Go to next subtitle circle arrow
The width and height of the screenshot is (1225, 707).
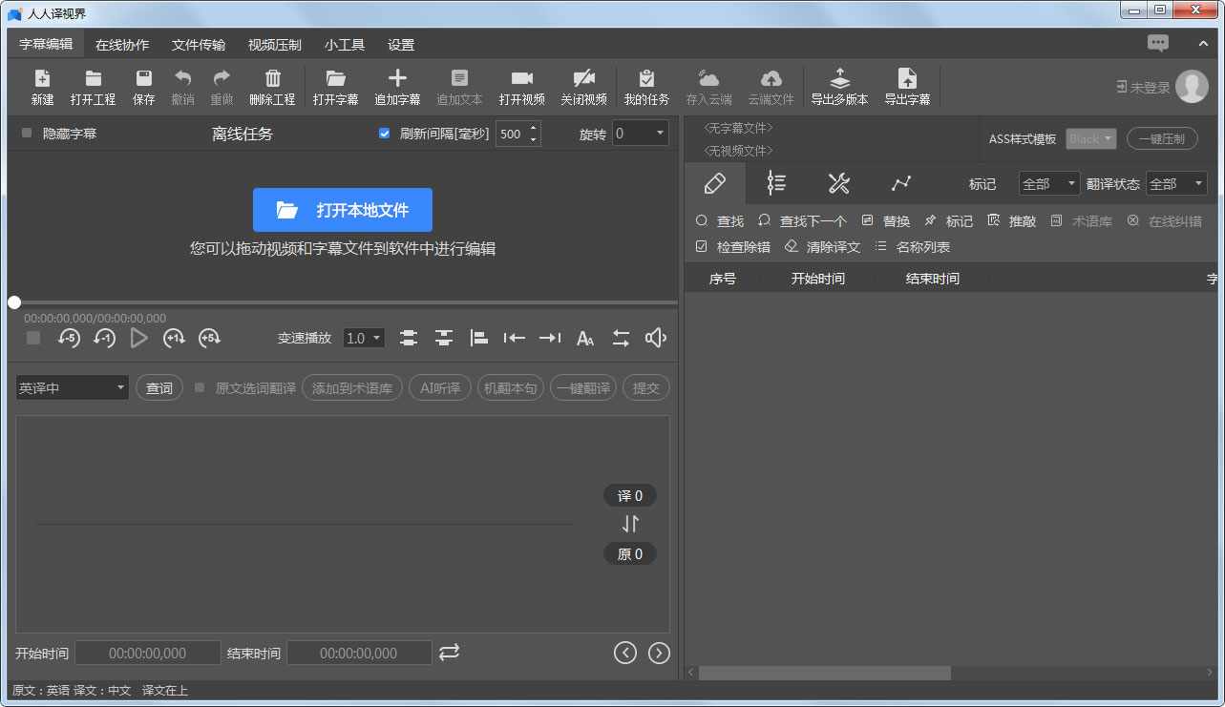pos(659,653)
